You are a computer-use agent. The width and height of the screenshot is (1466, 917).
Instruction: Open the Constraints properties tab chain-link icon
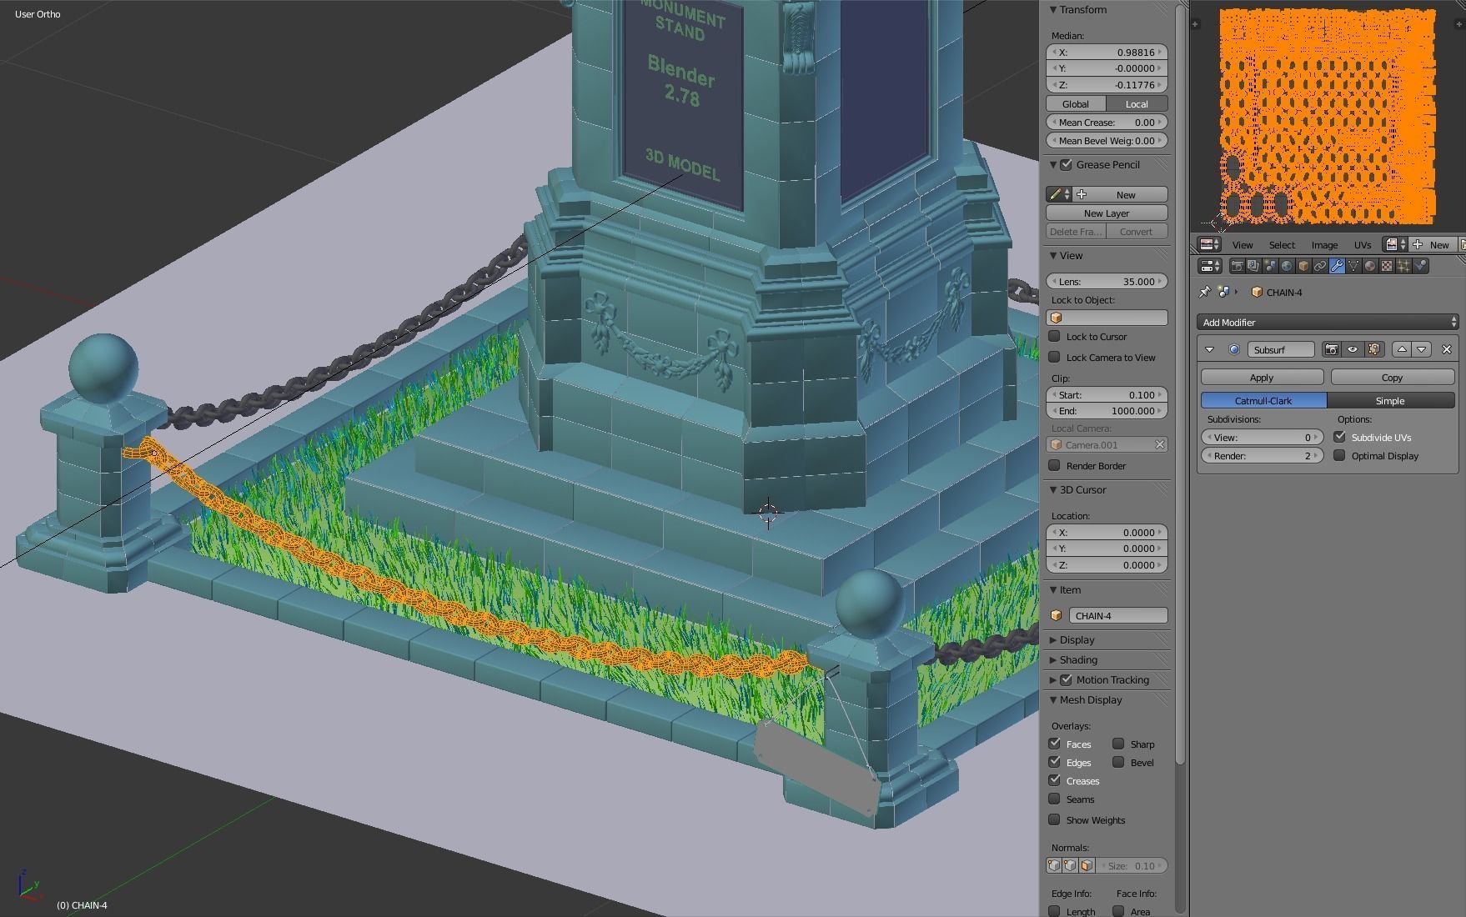1320,266
